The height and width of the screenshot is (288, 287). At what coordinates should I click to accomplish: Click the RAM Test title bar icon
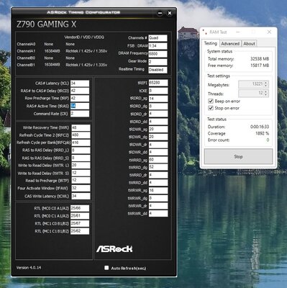click(204, 32)
